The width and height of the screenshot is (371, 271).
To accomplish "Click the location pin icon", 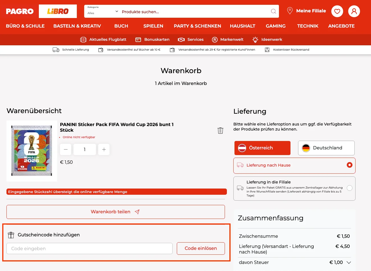I will click(x=290, y=11).
